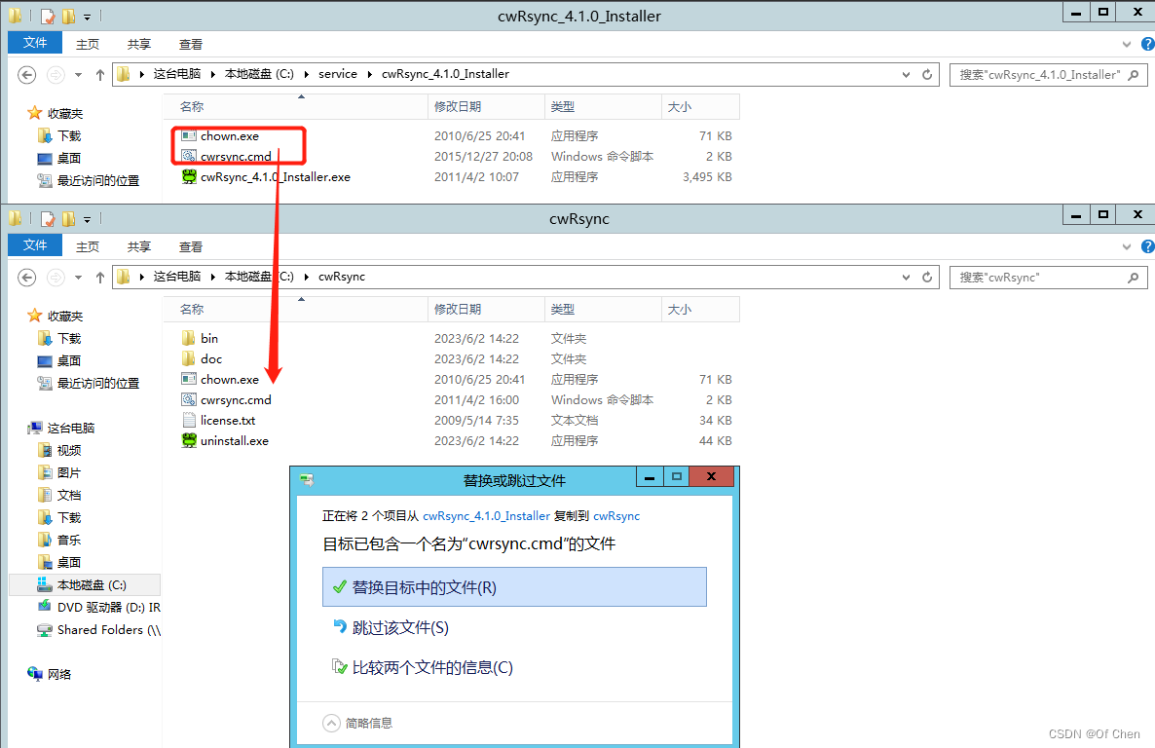Open the help question mark icon
The image size is (1155, 748).
click(1147, 43)
